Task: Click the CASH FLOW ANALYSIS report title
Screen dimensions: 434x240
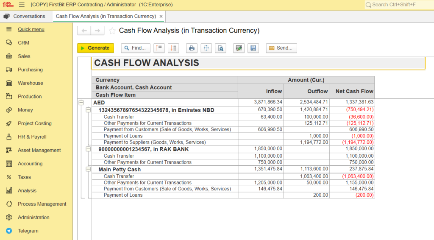Action: 146,63
